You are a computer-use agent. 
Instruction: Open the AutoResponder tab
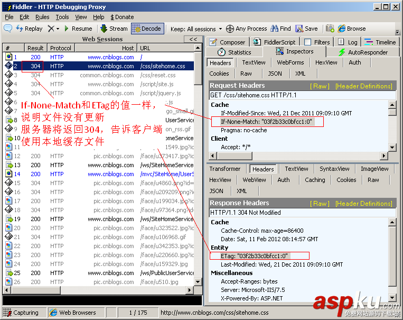tap(363, 52)
